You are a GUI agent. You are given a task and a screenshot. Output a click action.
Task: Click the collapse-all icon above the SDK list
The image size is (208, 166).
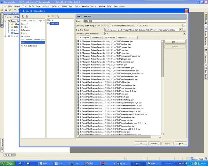coord(53,16)
